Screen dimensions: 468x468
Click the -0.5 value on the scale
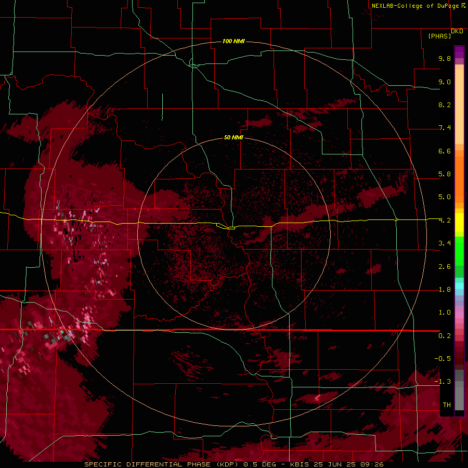(x=443, y=359)
